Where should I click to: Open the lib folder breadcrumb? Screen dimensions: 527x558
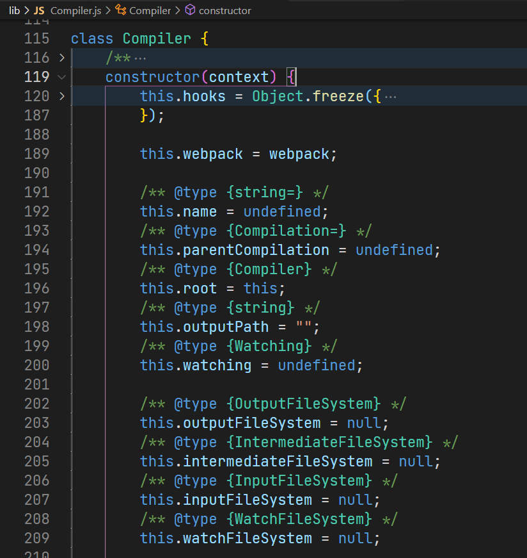(14, 11)
